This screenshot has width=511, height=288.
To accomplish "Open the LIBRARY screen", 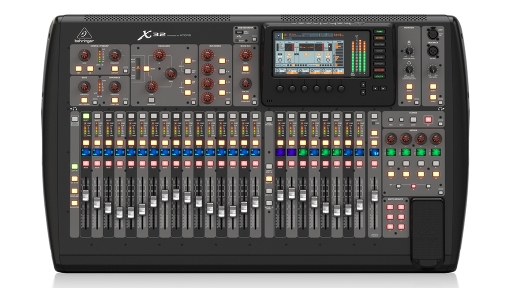I will (x=379, y=57).
